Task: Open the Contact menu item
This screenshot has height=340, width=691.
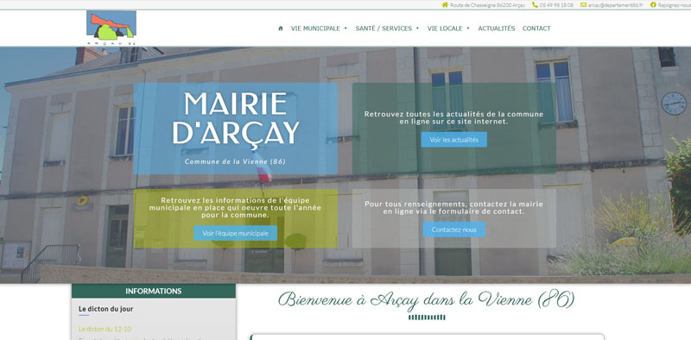Action: [x=536, y=28]
